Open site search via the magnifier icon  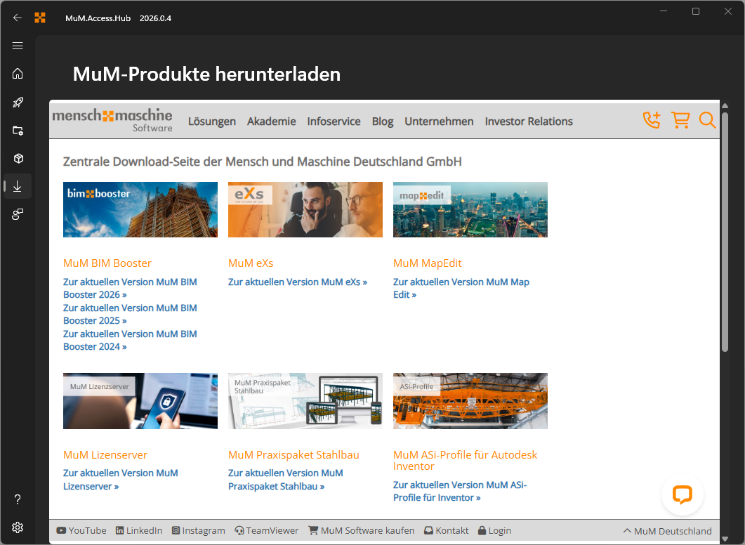[x=707, y=120]
